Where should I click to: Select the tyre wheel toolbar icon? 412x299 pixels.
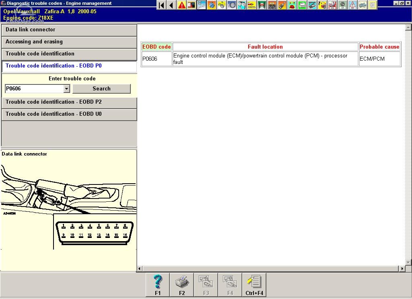tap(232, 5)
